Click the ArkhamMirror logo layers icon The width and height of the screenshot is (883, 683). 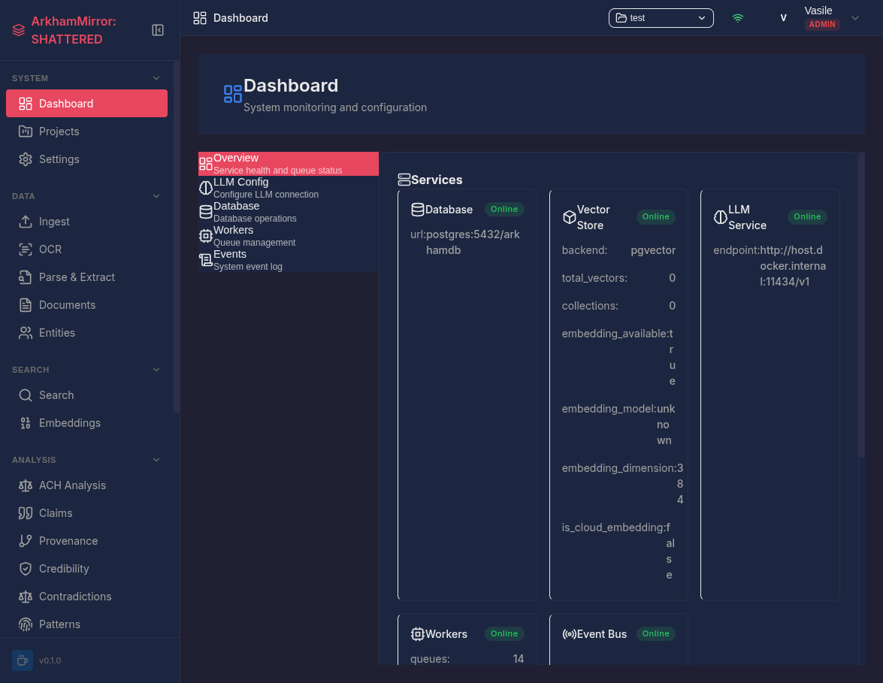[19, 30]
